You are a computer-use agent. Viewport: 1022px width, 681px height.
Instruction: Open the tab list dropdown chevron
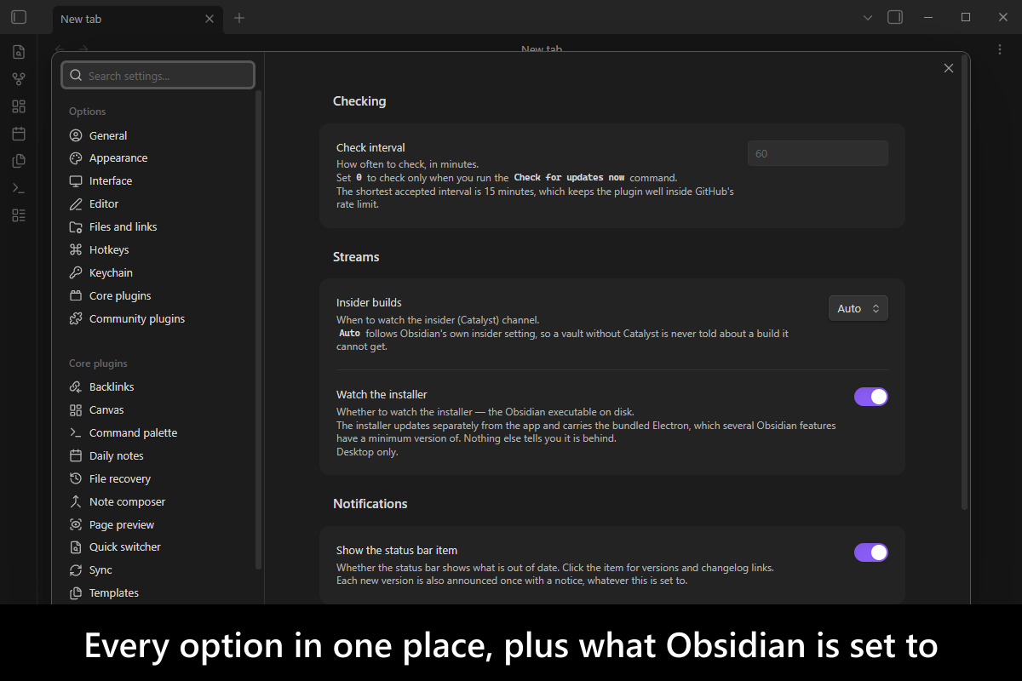[x=868, y=18]
